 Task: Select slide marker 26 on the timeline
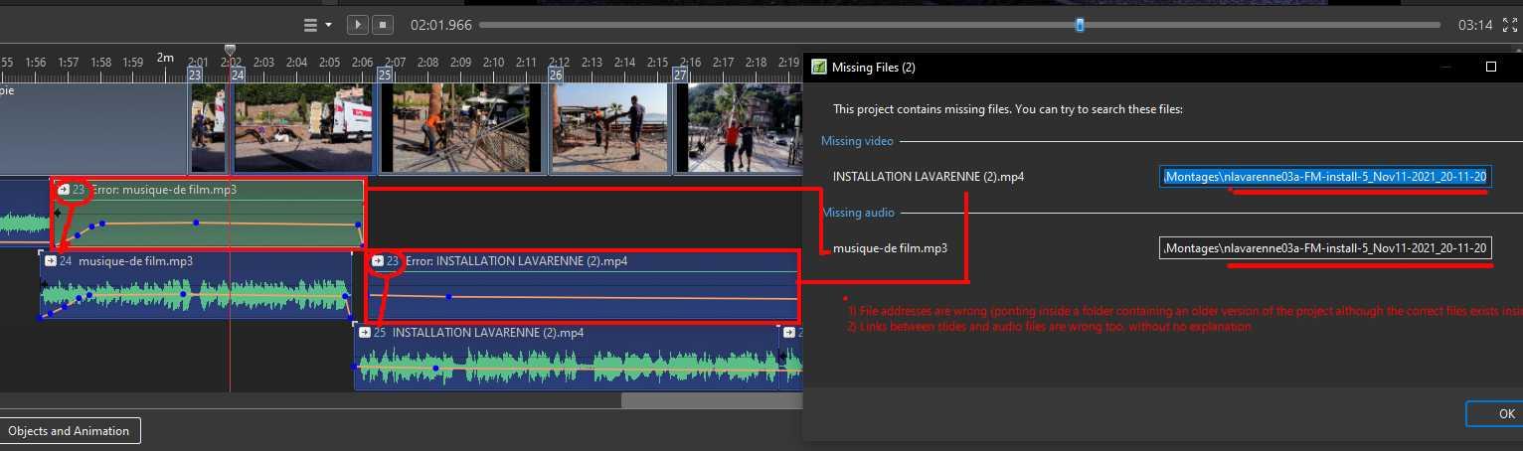pyautogui.click(x=556, y=75)
